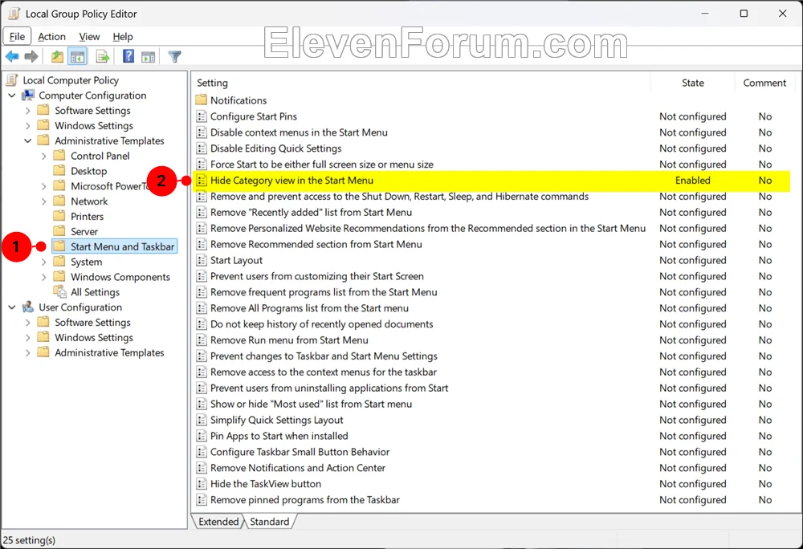Expand the Control Panel tree node
803x549 pixels.
(x=43, y=156)
